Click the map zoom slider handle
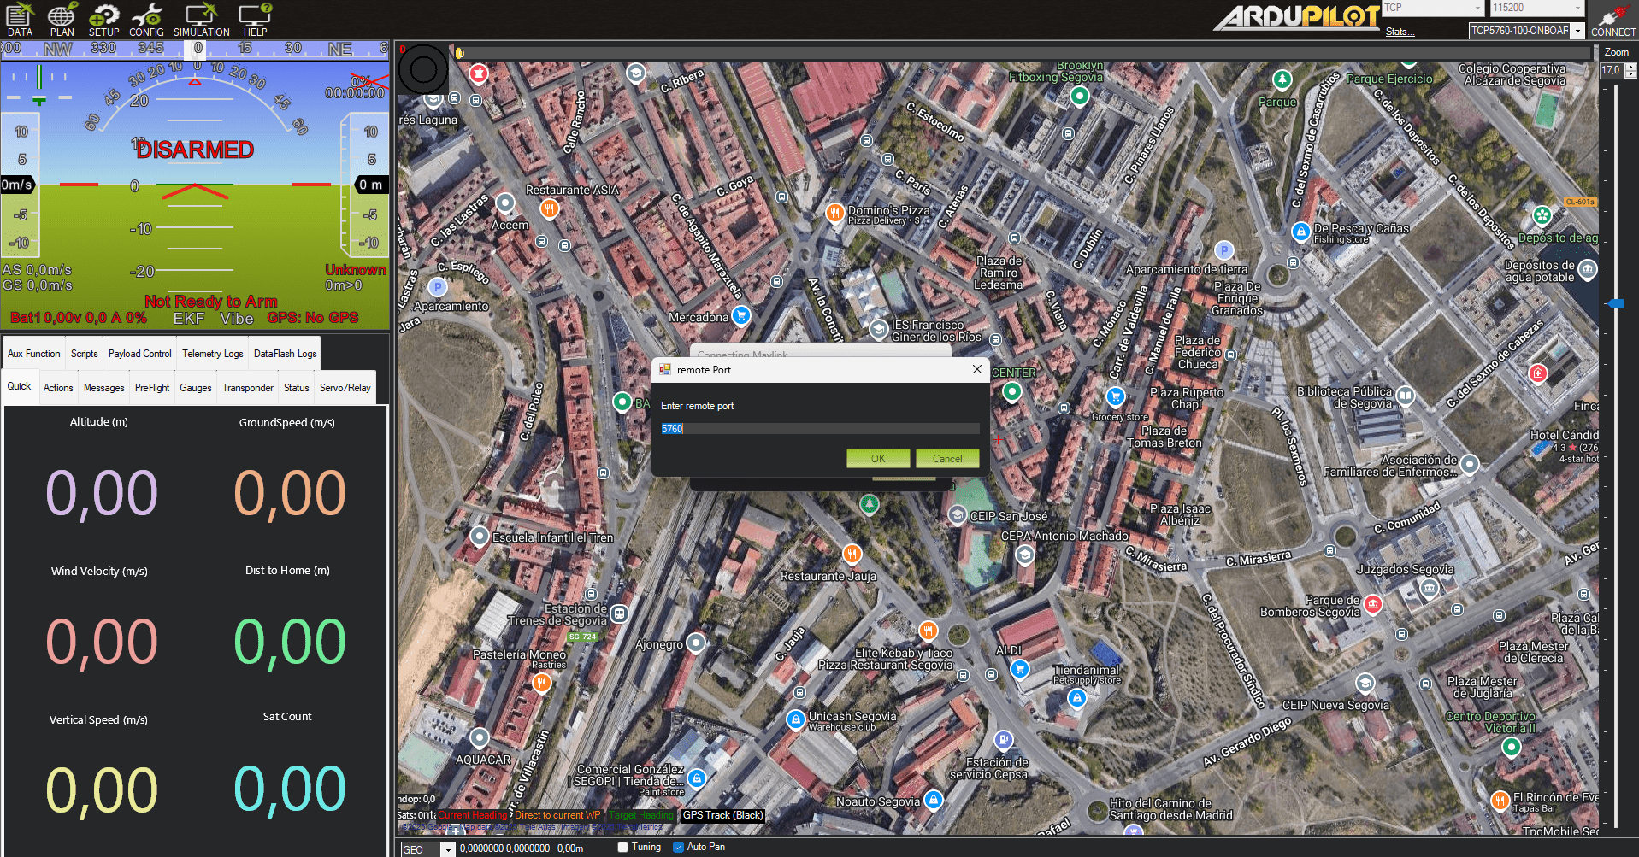 pyautogui.click(x=1615, y=303)
